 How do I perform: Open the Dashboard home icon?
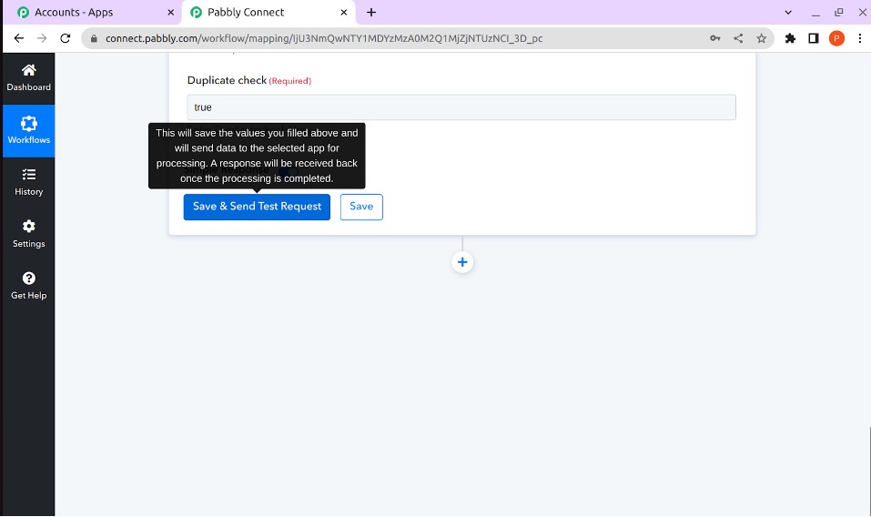point(28,71)
